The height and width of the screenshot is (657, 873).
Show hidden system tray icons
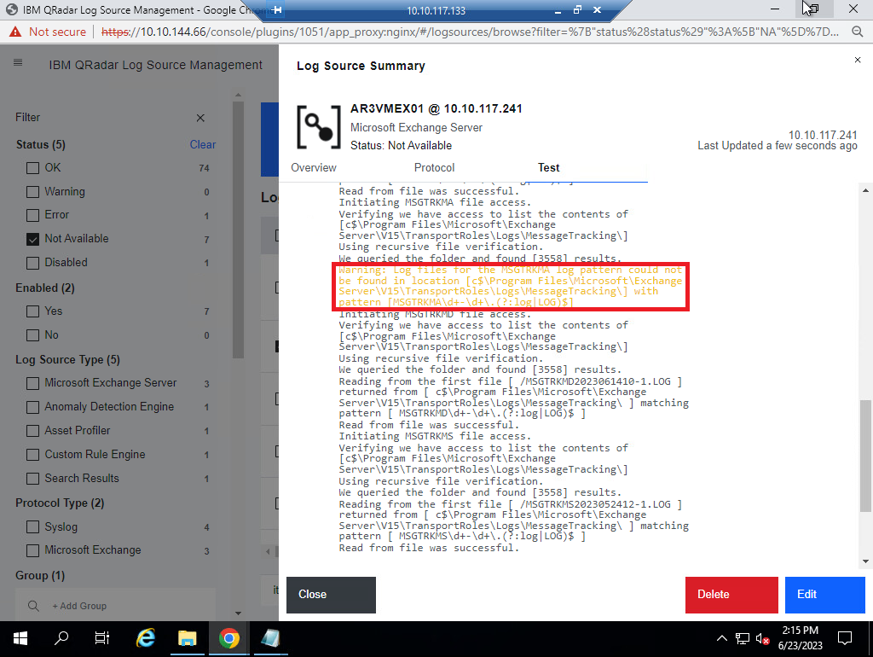pyautogui.click(x=721, y=638)
